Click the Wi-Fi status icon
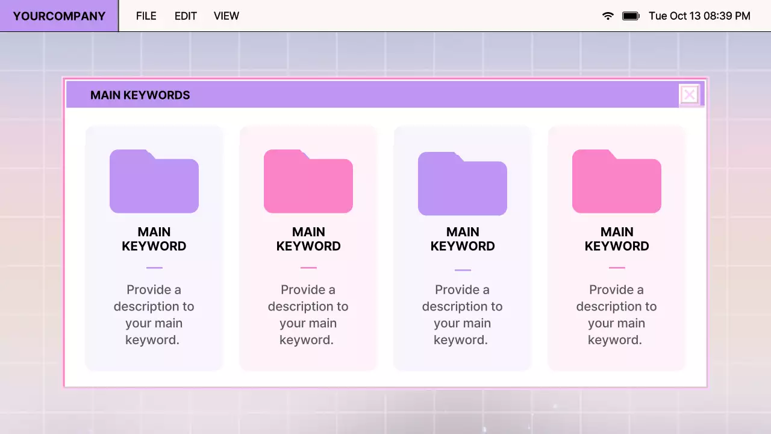Screen dimensions: 771x434 607,16
